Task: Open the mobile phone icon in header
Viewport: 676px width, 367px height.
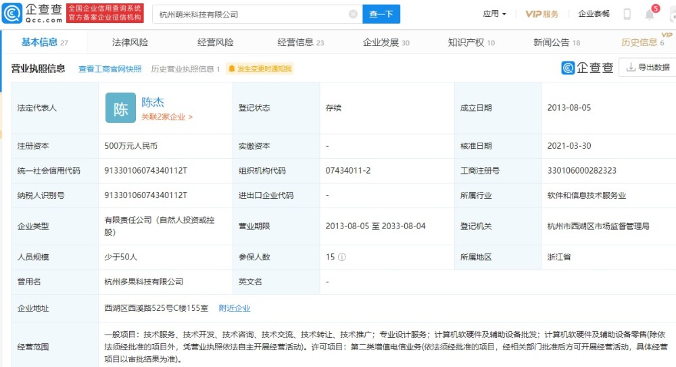Action: click(x=627, y=14)
